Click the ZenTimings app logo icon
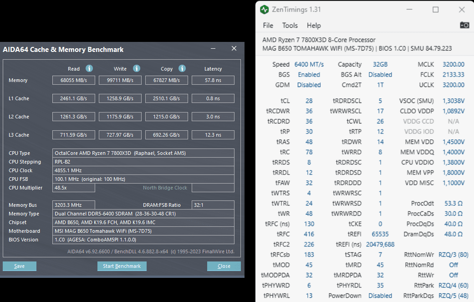 pos(265,10)
